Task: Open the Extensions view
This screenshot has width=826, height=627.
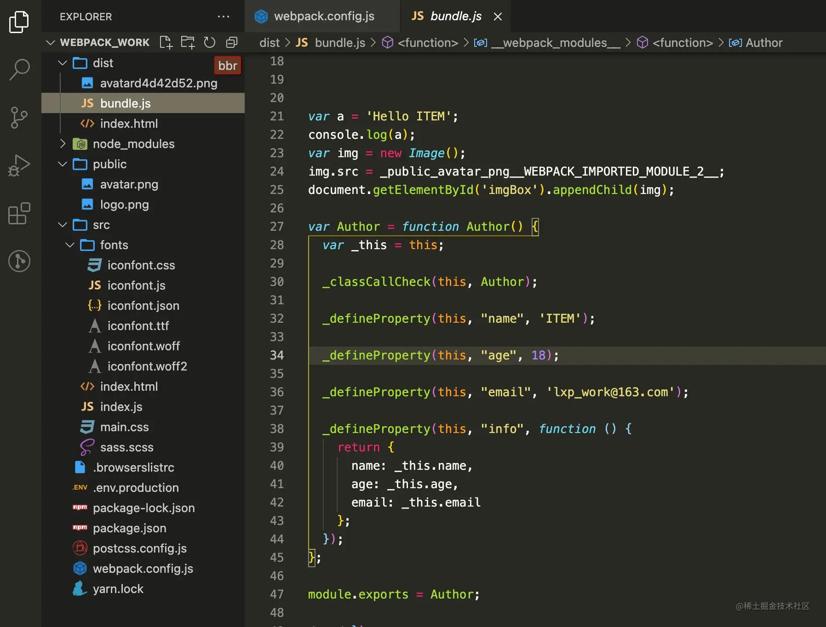Action: (19, 214)
